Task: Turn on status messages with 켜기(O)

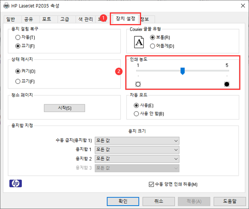Action: (25, 71)
